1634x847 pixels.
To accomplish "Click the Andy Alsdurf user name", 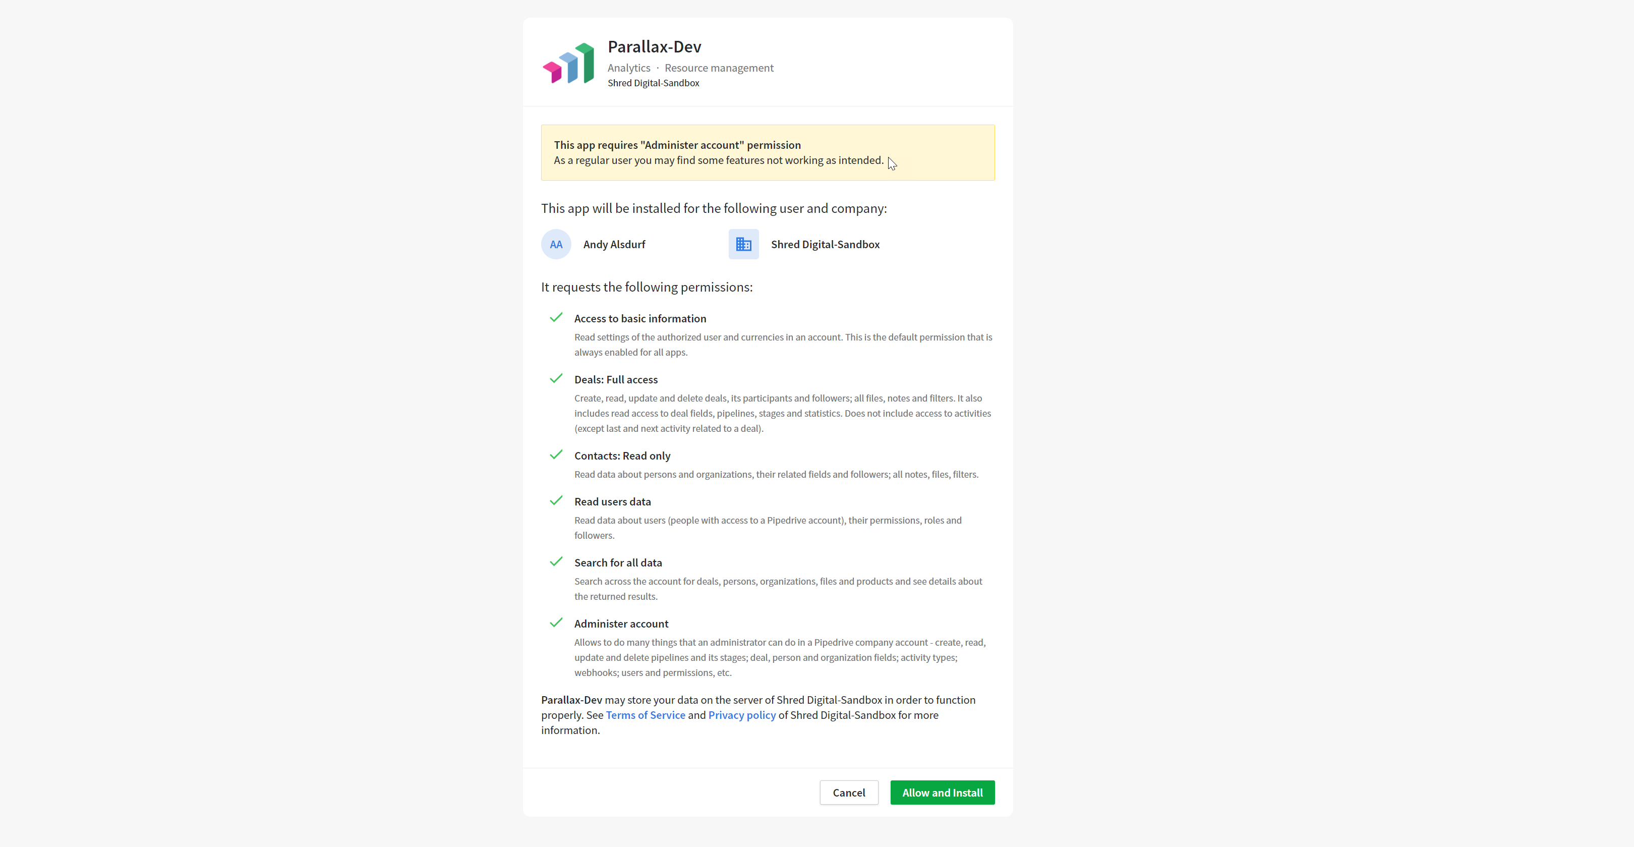I will (614, 244).
